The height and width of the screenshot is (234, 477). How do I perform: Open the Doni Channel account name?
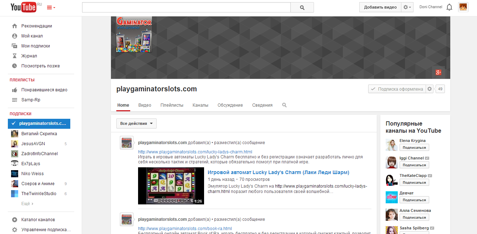pyautogui.click(x=431, y=7)
